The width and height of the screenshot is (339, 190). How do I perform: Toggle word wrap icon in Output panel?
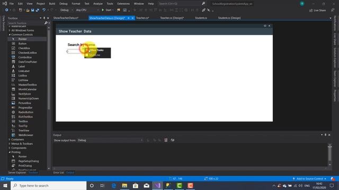173,140
